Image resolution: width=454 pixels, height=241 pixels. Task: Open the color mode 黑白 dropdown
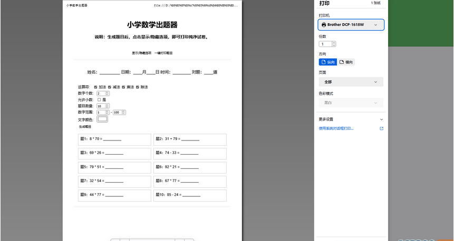tap(351, 103)
